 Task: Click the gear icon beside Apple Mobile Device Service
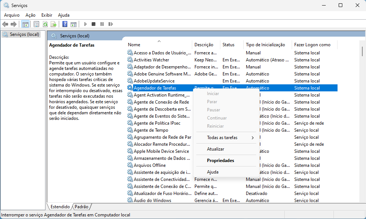130,151
